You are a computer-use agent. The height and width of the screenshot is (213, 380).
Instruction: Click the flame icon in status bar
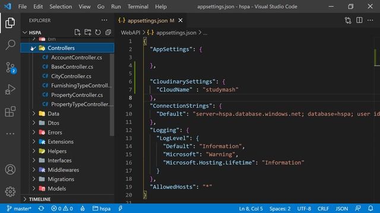(x=83, y=208)
